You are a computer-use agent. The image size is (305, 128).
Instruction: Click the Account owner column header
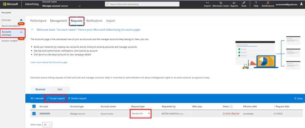(x=108, y=107)
